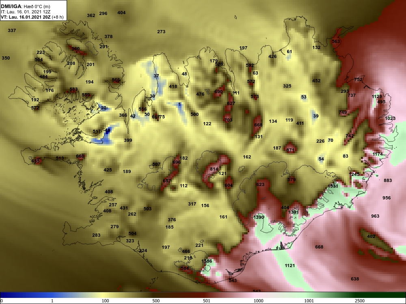Click the map value '1129'

tap(377, 96)
